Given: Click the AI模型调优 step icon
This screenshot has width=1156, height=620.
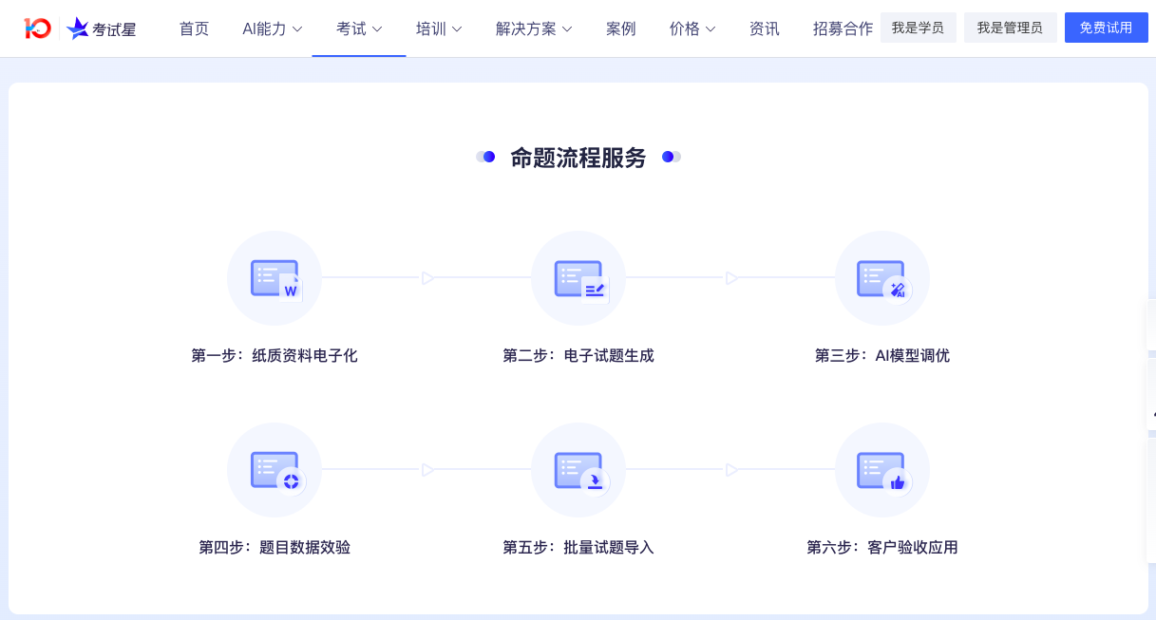Looking at the screenshot, I should click(881, 278).
